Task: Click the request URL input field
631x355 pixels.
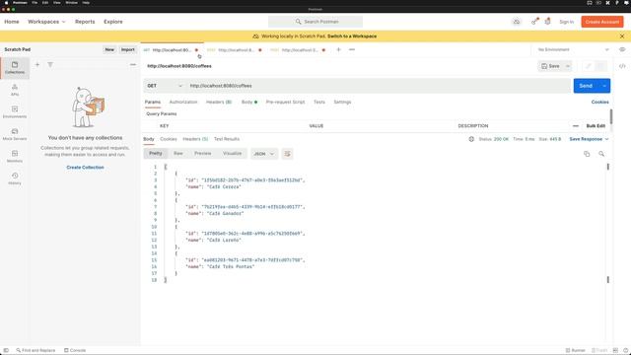Action: [379, 86]
